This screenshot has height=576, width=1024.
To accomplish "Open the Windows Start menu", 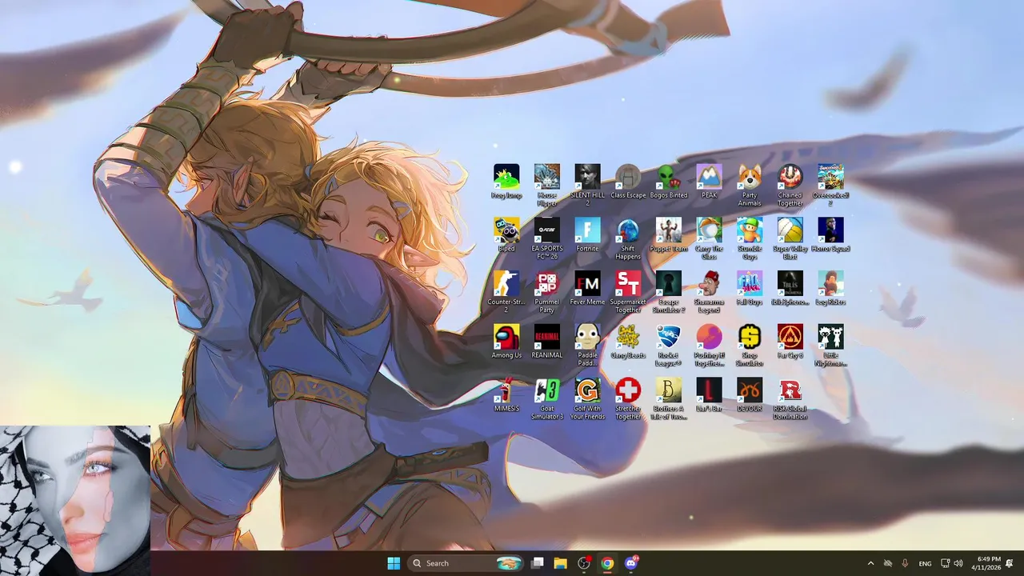I will pyautogui.click(x=394, y=563).
